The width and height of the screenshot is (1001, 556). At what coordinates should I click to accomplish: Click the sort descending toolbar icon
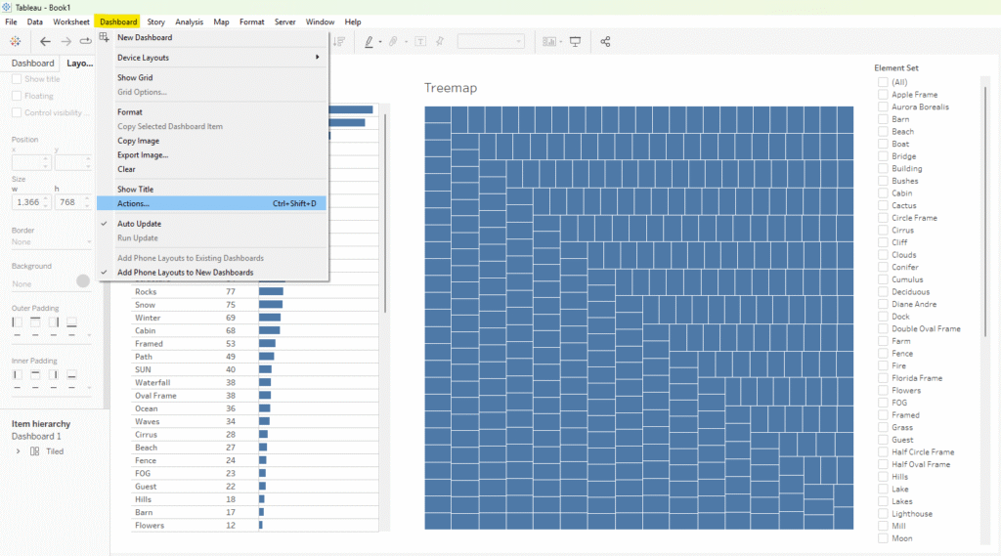[x=339, y=41]
